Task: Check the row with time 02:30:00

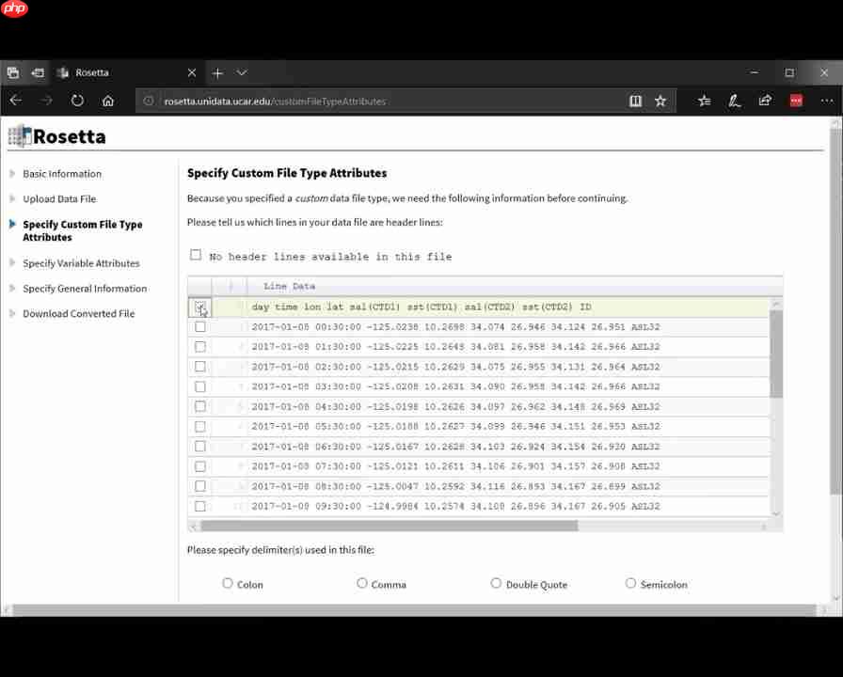Action: pos(200,367)
